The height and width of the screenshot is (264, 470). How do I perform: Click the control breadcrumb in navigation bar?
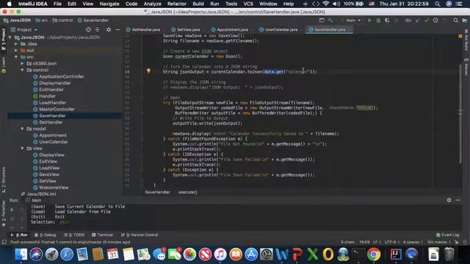pos(62,21)
